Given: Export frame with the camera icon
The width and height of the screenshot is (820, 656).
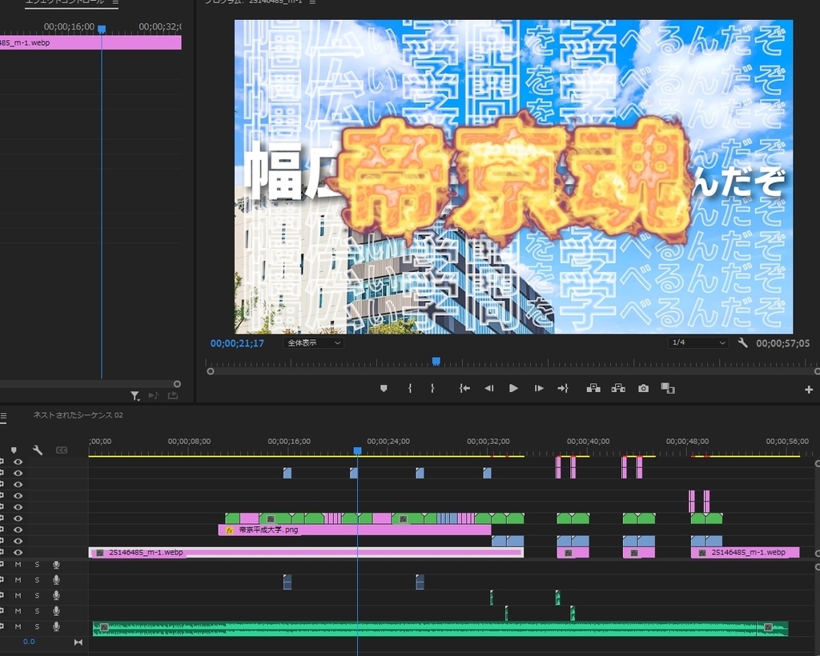Looking at the screenshot, I should tap(643, 388).
